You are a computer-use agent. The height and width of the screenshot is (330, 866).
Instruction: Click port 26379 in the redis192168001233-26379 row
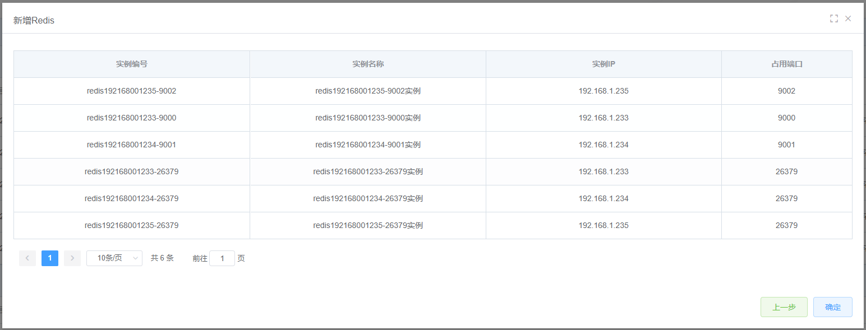point(787,171)
